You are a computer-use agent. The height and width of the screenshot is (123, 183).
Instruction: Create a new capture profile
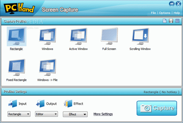point(165,21)
